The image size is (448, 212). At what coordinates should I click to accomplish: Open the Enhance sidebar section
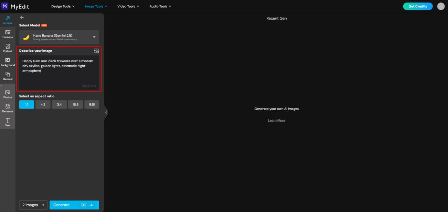(x=8, y=34)
